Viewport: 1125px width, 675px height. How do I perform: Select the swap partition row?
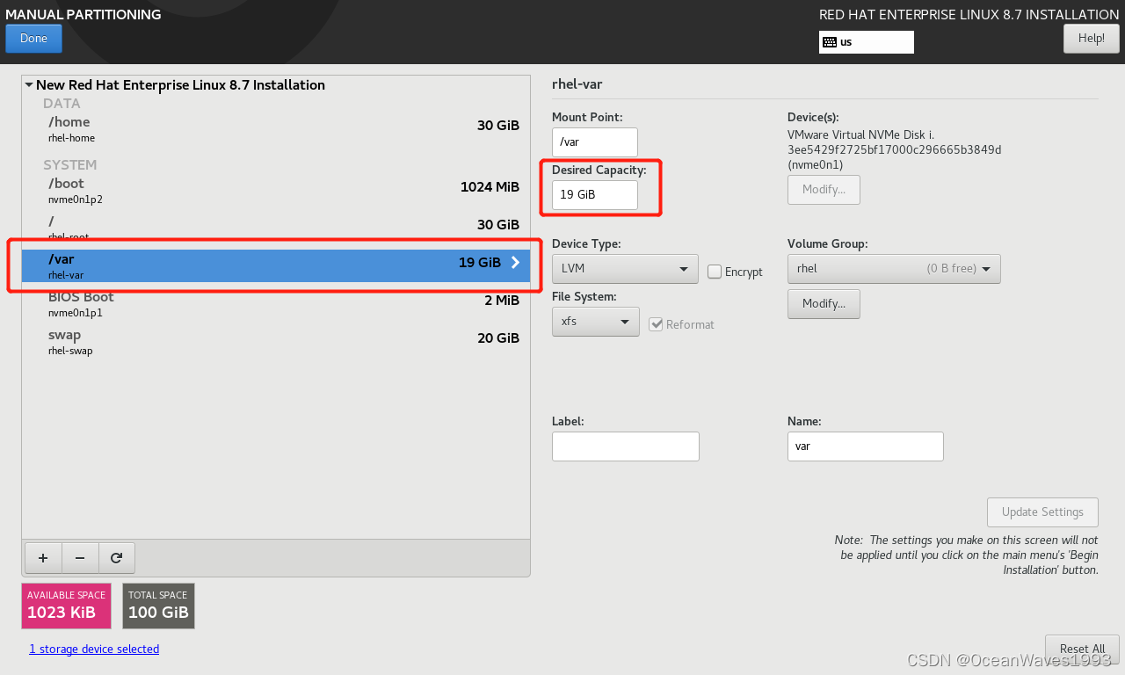pyautogui.click(x=276, y=342)
